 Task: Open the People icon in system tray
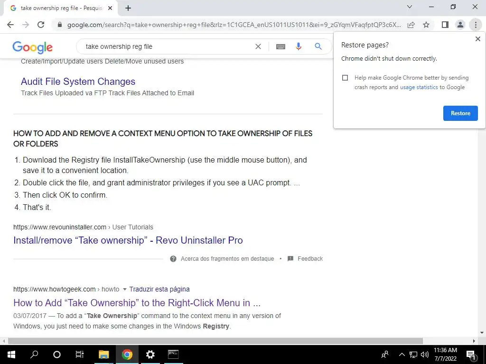385,355
